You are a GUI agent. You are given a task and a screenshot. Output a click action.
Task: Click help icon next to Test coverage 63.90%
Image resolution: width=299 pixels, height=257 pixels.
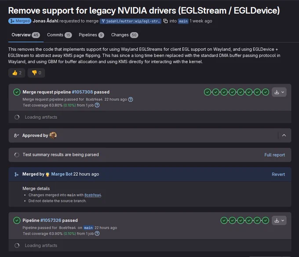pyautogui.click(x=97, y=234)
